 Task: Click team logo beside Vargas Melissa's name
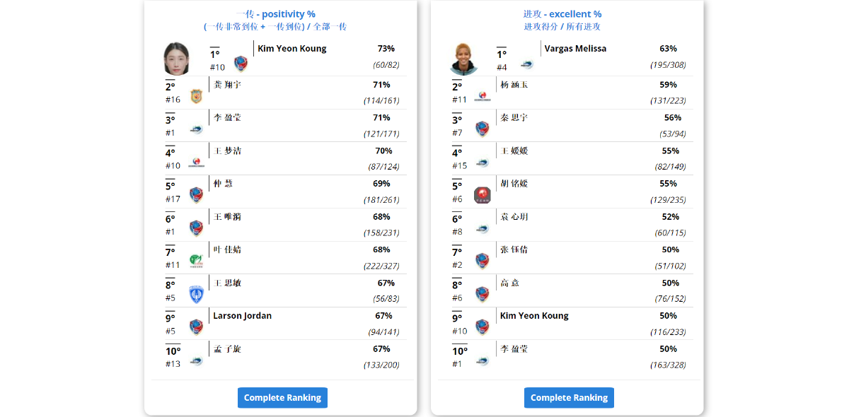[526, 64]
